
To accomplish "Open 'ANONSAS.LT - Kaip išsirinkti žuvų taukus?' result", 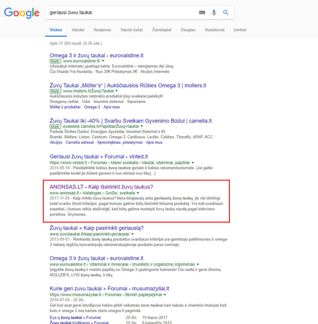I will (101, 187).
